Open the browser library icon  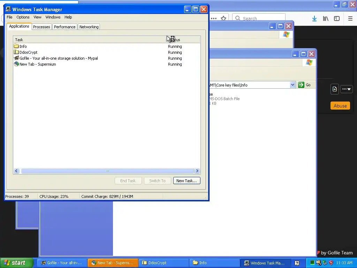pyautogui.click(x=326, y=18)
